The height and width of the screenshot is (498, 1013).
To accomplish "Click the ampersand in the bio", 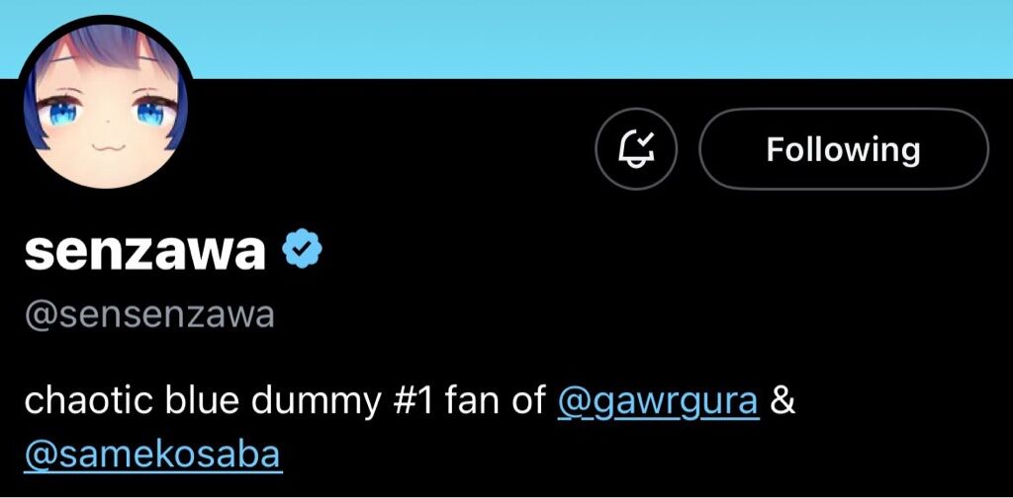I will pos(783,401).
